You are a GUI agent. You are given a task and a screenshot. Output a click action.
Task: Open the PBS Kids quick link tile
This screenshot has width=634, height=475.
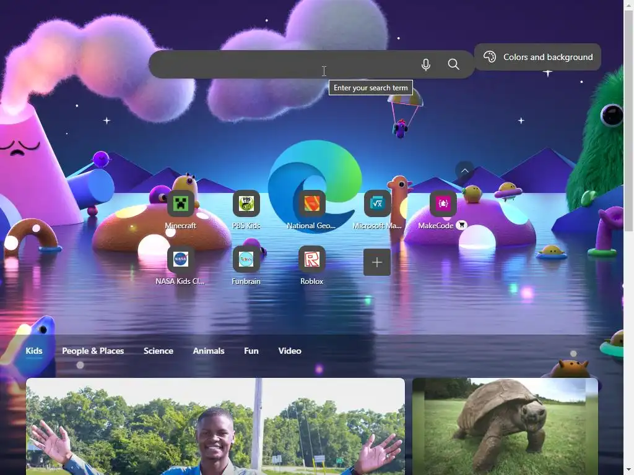(246, 203)
